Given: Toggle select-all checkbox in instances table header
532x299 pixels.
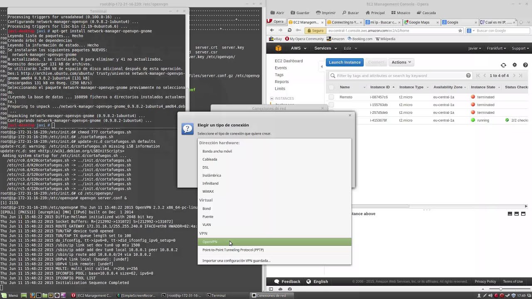Looking at the screenshot, I should click(331, 87).
